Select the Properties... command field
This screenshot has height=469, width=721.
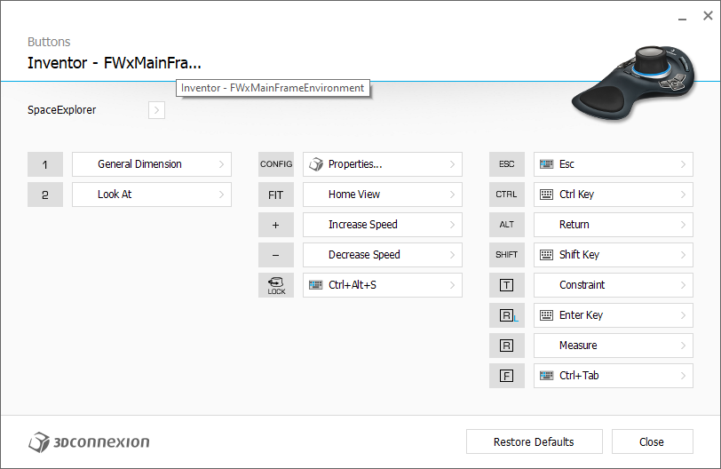click(383, 164)
